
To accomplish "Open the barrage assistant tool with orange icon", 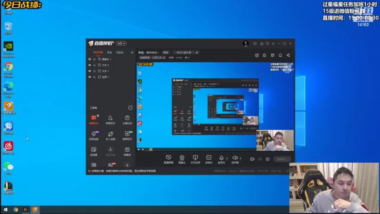I will (94, 120).
